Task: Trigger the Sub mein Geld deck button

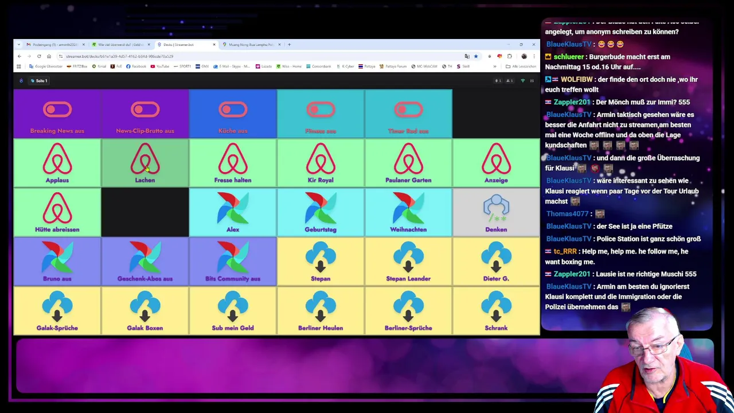Action: [233, 311]
